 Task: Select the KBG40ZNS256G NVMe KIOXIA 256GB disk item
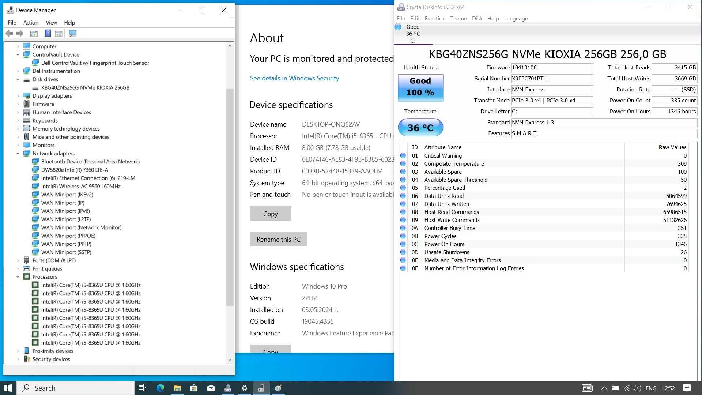85,87
